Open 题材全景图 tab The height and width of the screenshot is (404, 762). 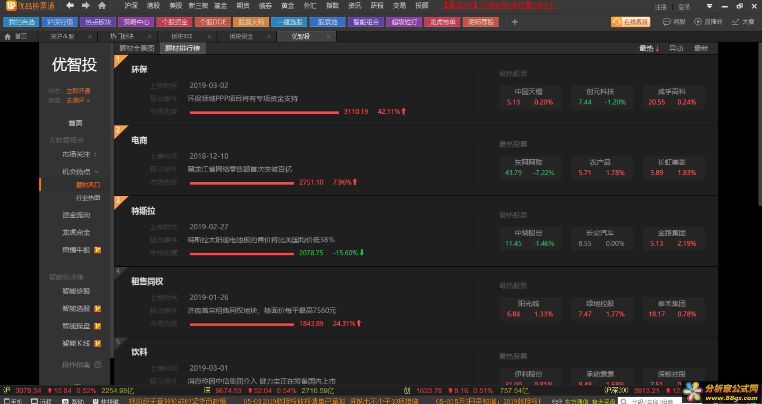point(136,48)
